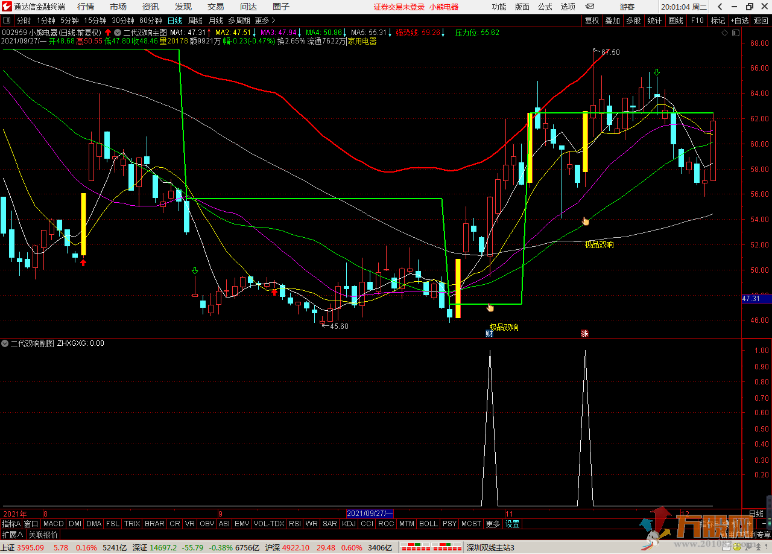This screenshot has height=554, width=772.
Task: Switch to 15分钟 period tab
Action: (x=95, y=21)
